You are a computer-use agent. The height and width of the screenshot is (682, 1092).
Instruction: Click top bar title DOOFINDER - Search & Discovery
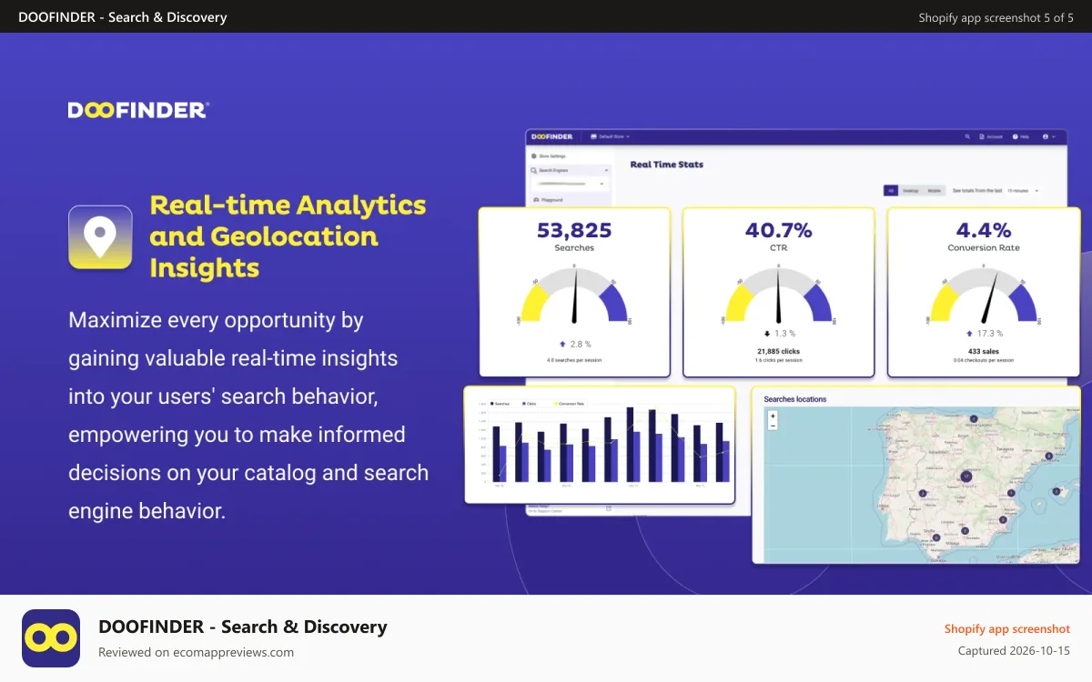(x=123, y=17)
